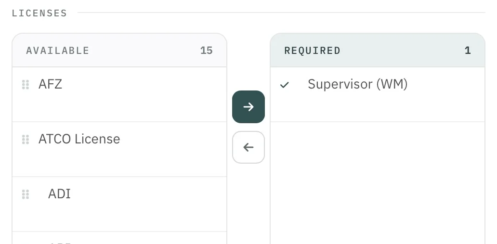This screenshot has width=497, height=244.
Task: Click the drag handle next to ATCO License
Action: 26,140
